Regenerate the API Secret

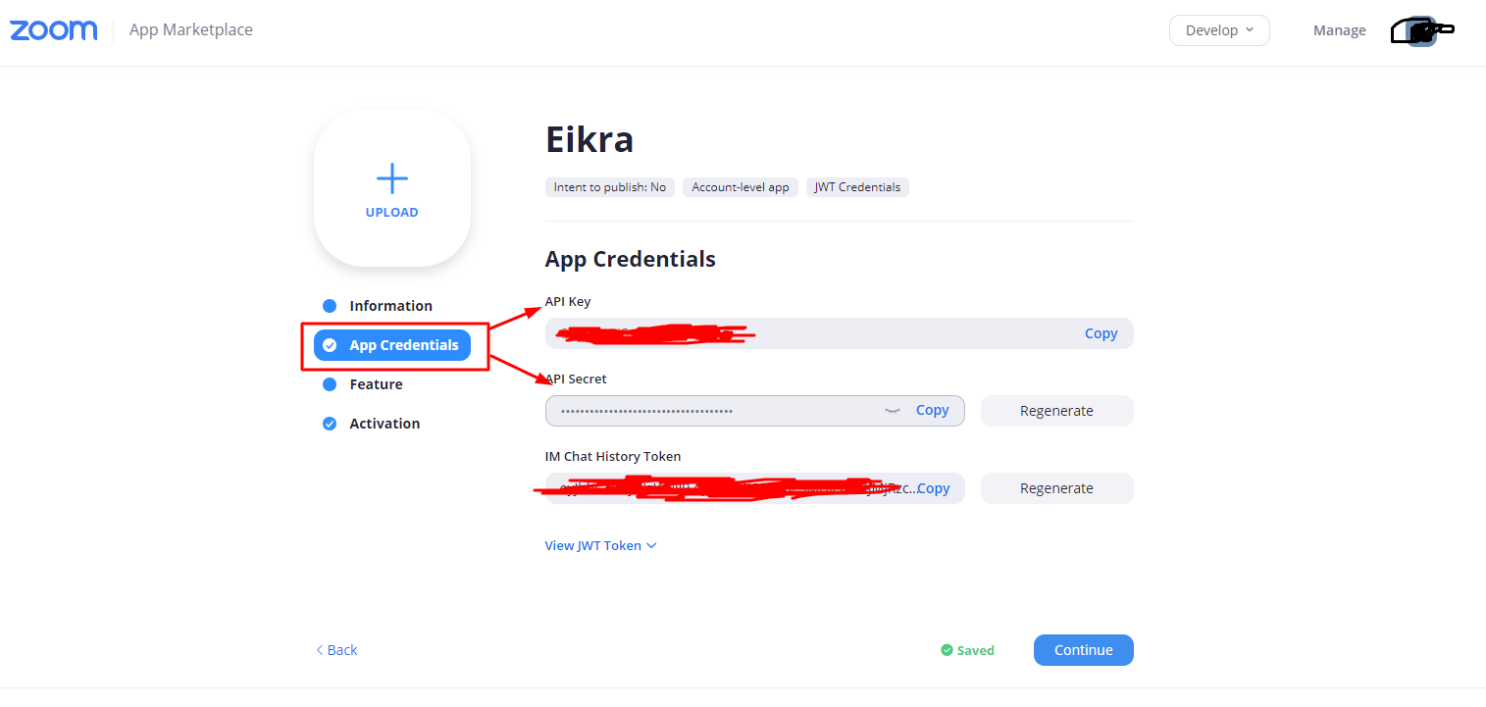click(x=1056, y=411)
